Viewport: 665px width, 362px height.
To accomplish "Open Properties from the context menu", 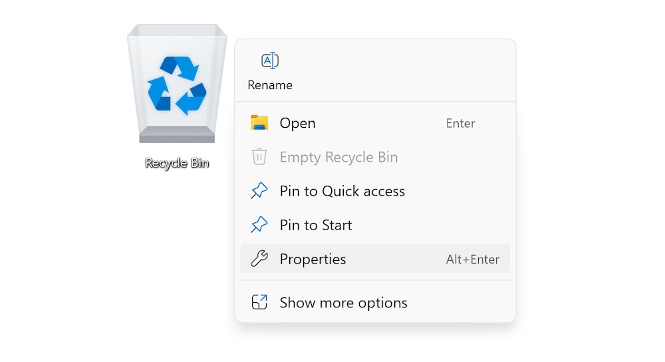I will click(313, 259).
